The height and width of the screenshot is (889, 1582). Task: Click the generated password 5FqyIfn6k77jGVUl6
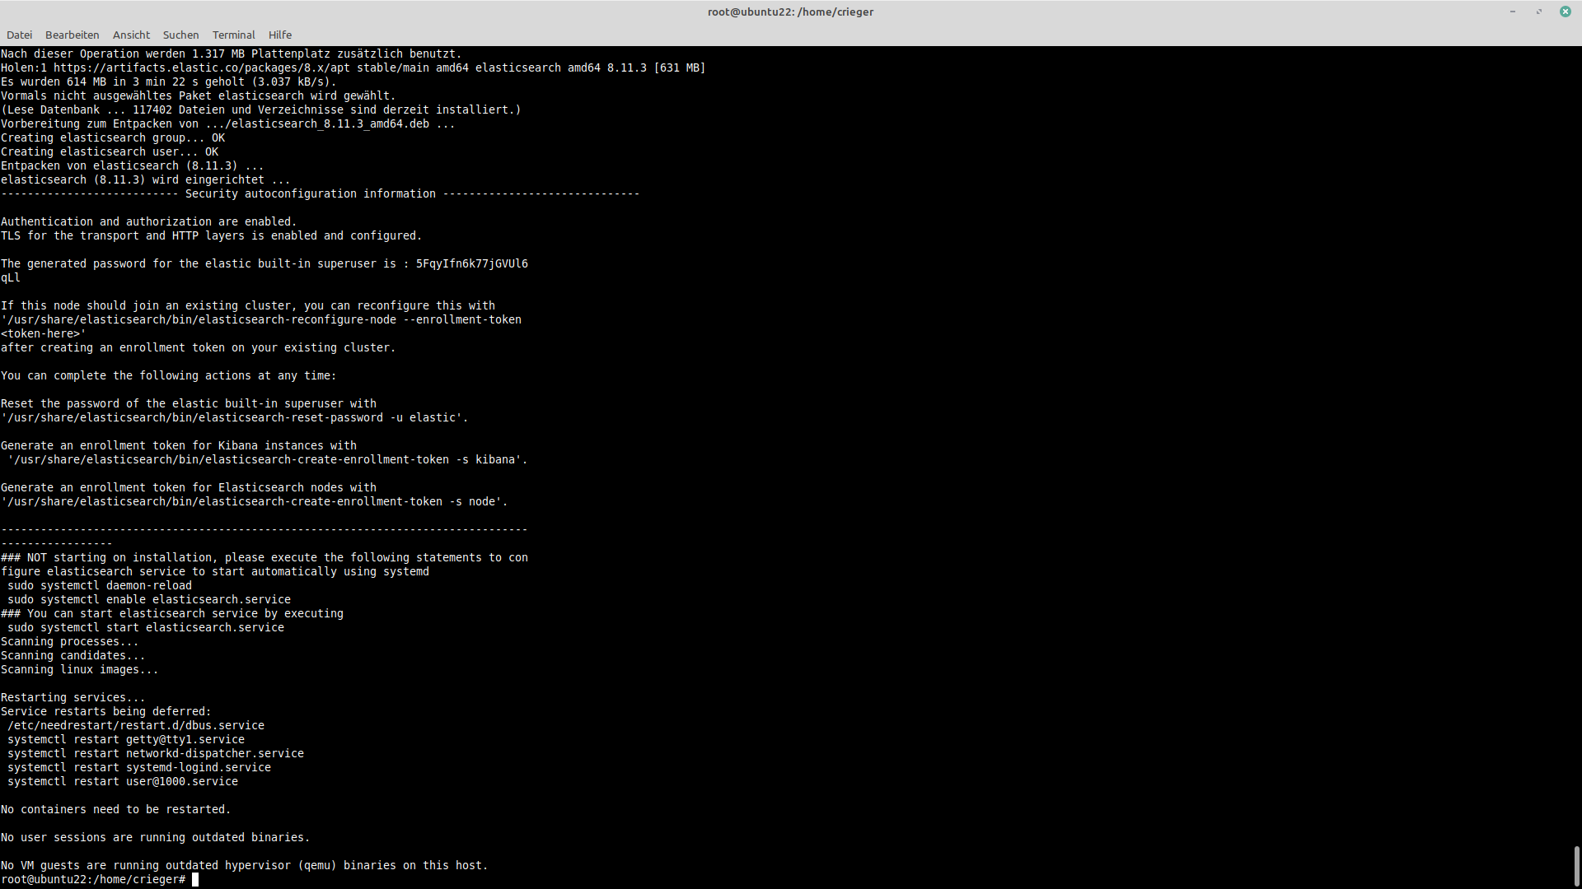pos(471,263)
